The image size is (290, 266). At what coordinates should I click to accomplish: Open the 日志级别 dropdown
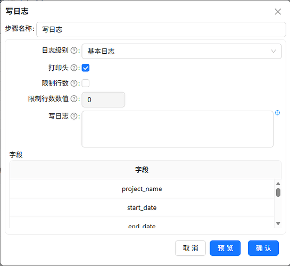[181, 51]
